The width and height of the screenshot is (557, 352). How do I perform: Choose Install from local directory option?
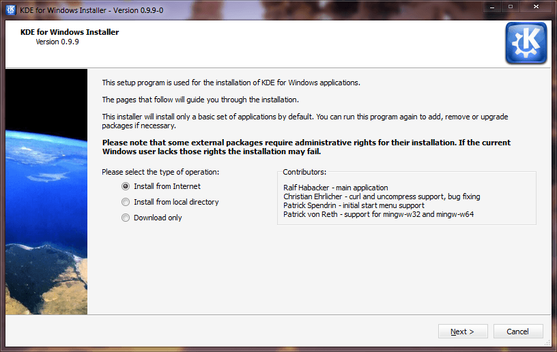[126, 202]
